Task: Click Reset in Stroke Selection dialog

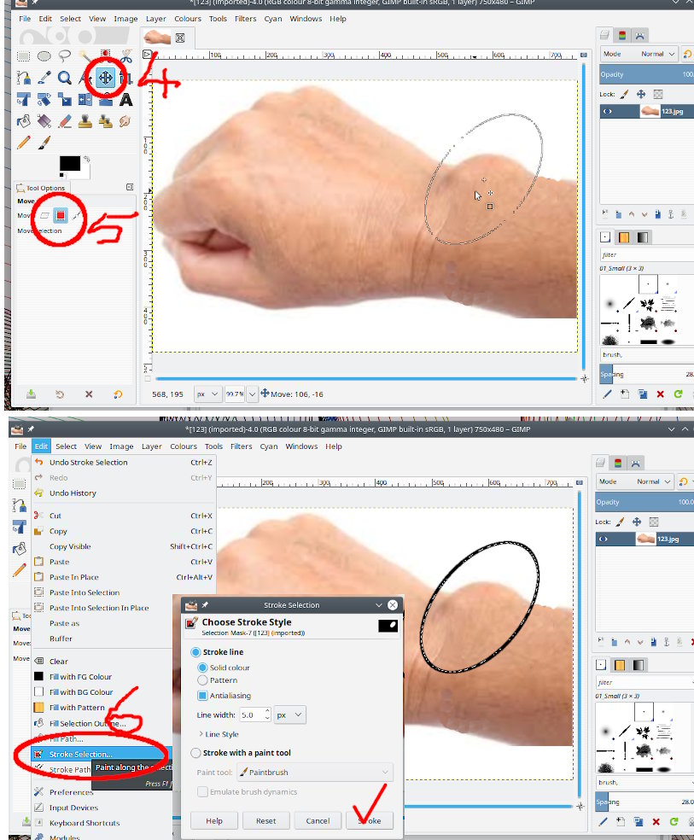Action: pyautogui.click(x=265, y=820)
